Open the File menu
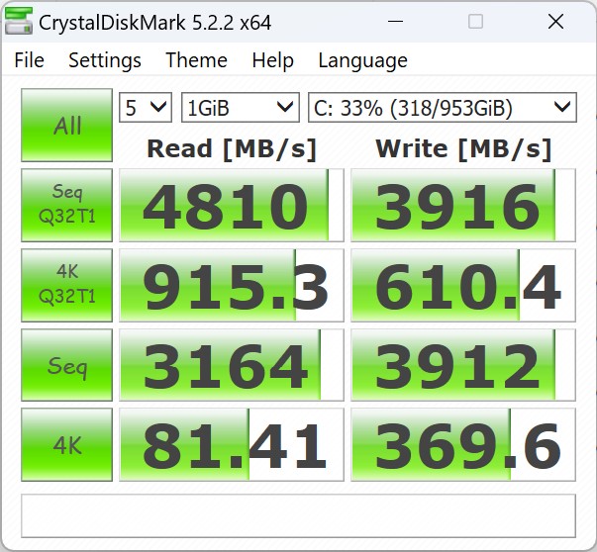The image size is (597, 552). (x=30, y=60)
